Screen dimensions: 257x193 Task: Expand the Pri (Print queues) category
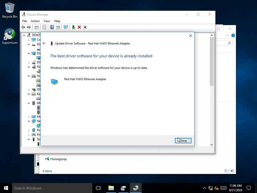(29, 135)
